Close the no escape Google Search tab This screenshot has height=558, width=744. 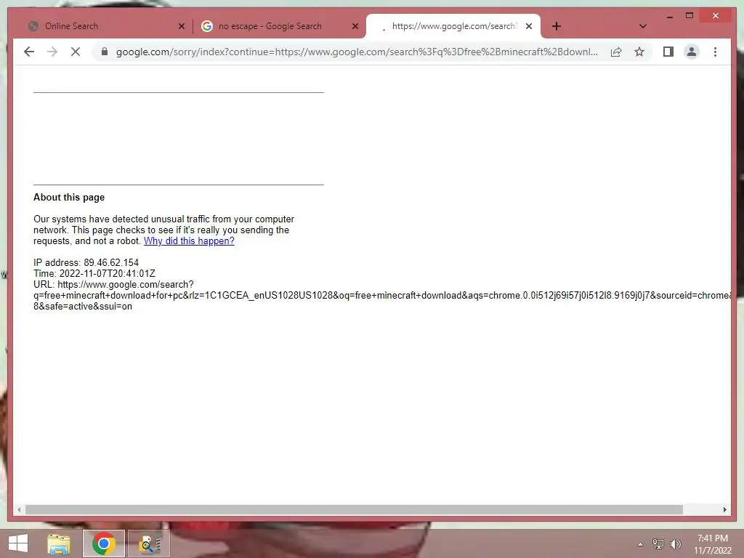[355, 26]
